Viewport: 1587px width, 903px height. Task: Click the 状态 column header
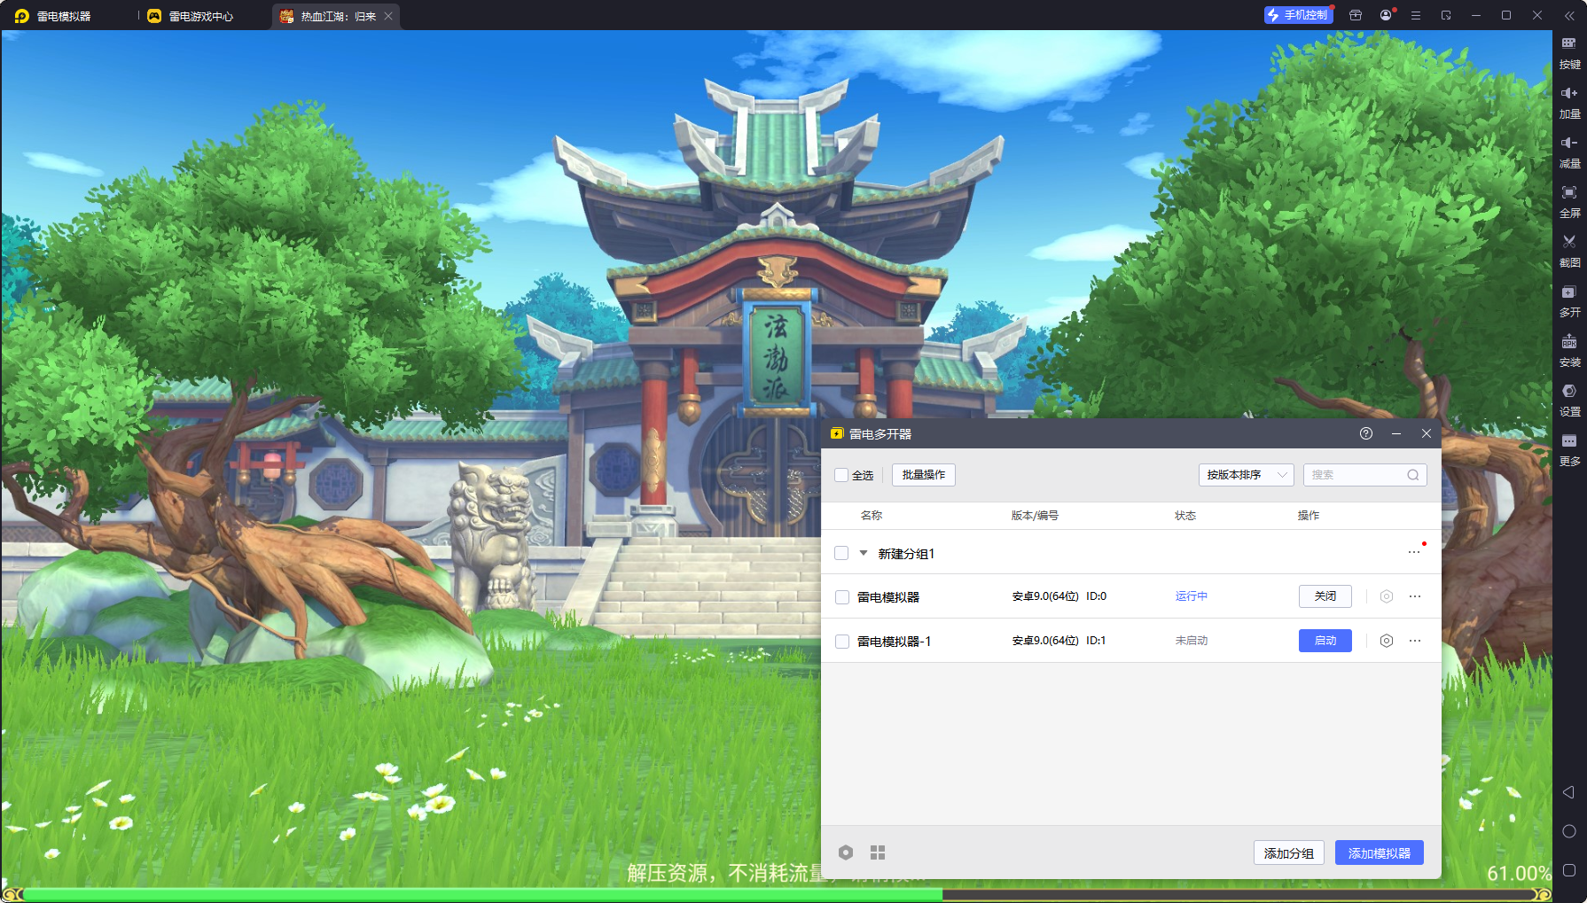1185,516
